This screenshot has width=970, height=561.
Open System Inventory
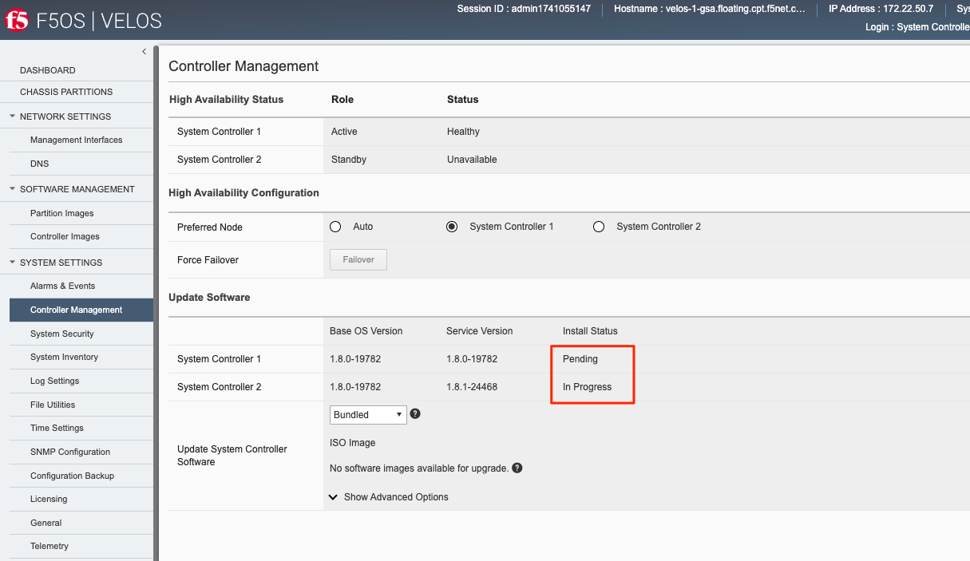[x=65, y=357]
